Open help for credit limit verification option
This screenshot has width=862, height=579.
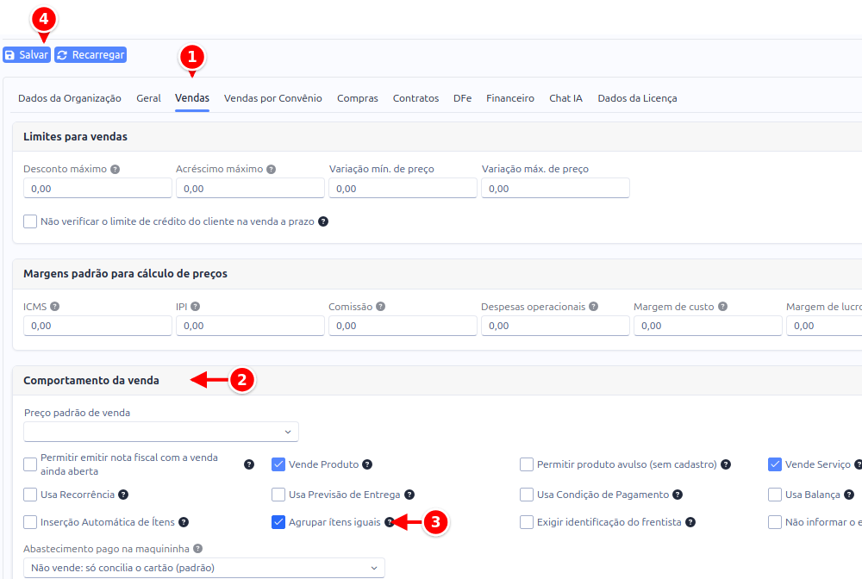pyautogui.click(x=323, y=221)
